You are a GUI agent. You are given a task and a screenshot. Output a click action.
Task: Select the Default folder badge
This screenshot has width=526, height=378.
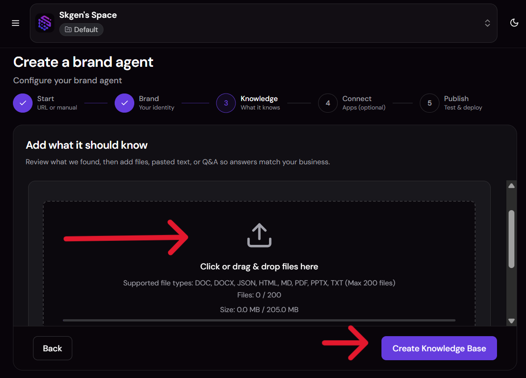coord(82,29)
